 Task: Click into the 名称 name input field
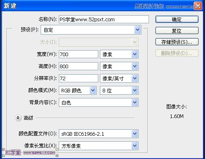(x=104, y=19)
